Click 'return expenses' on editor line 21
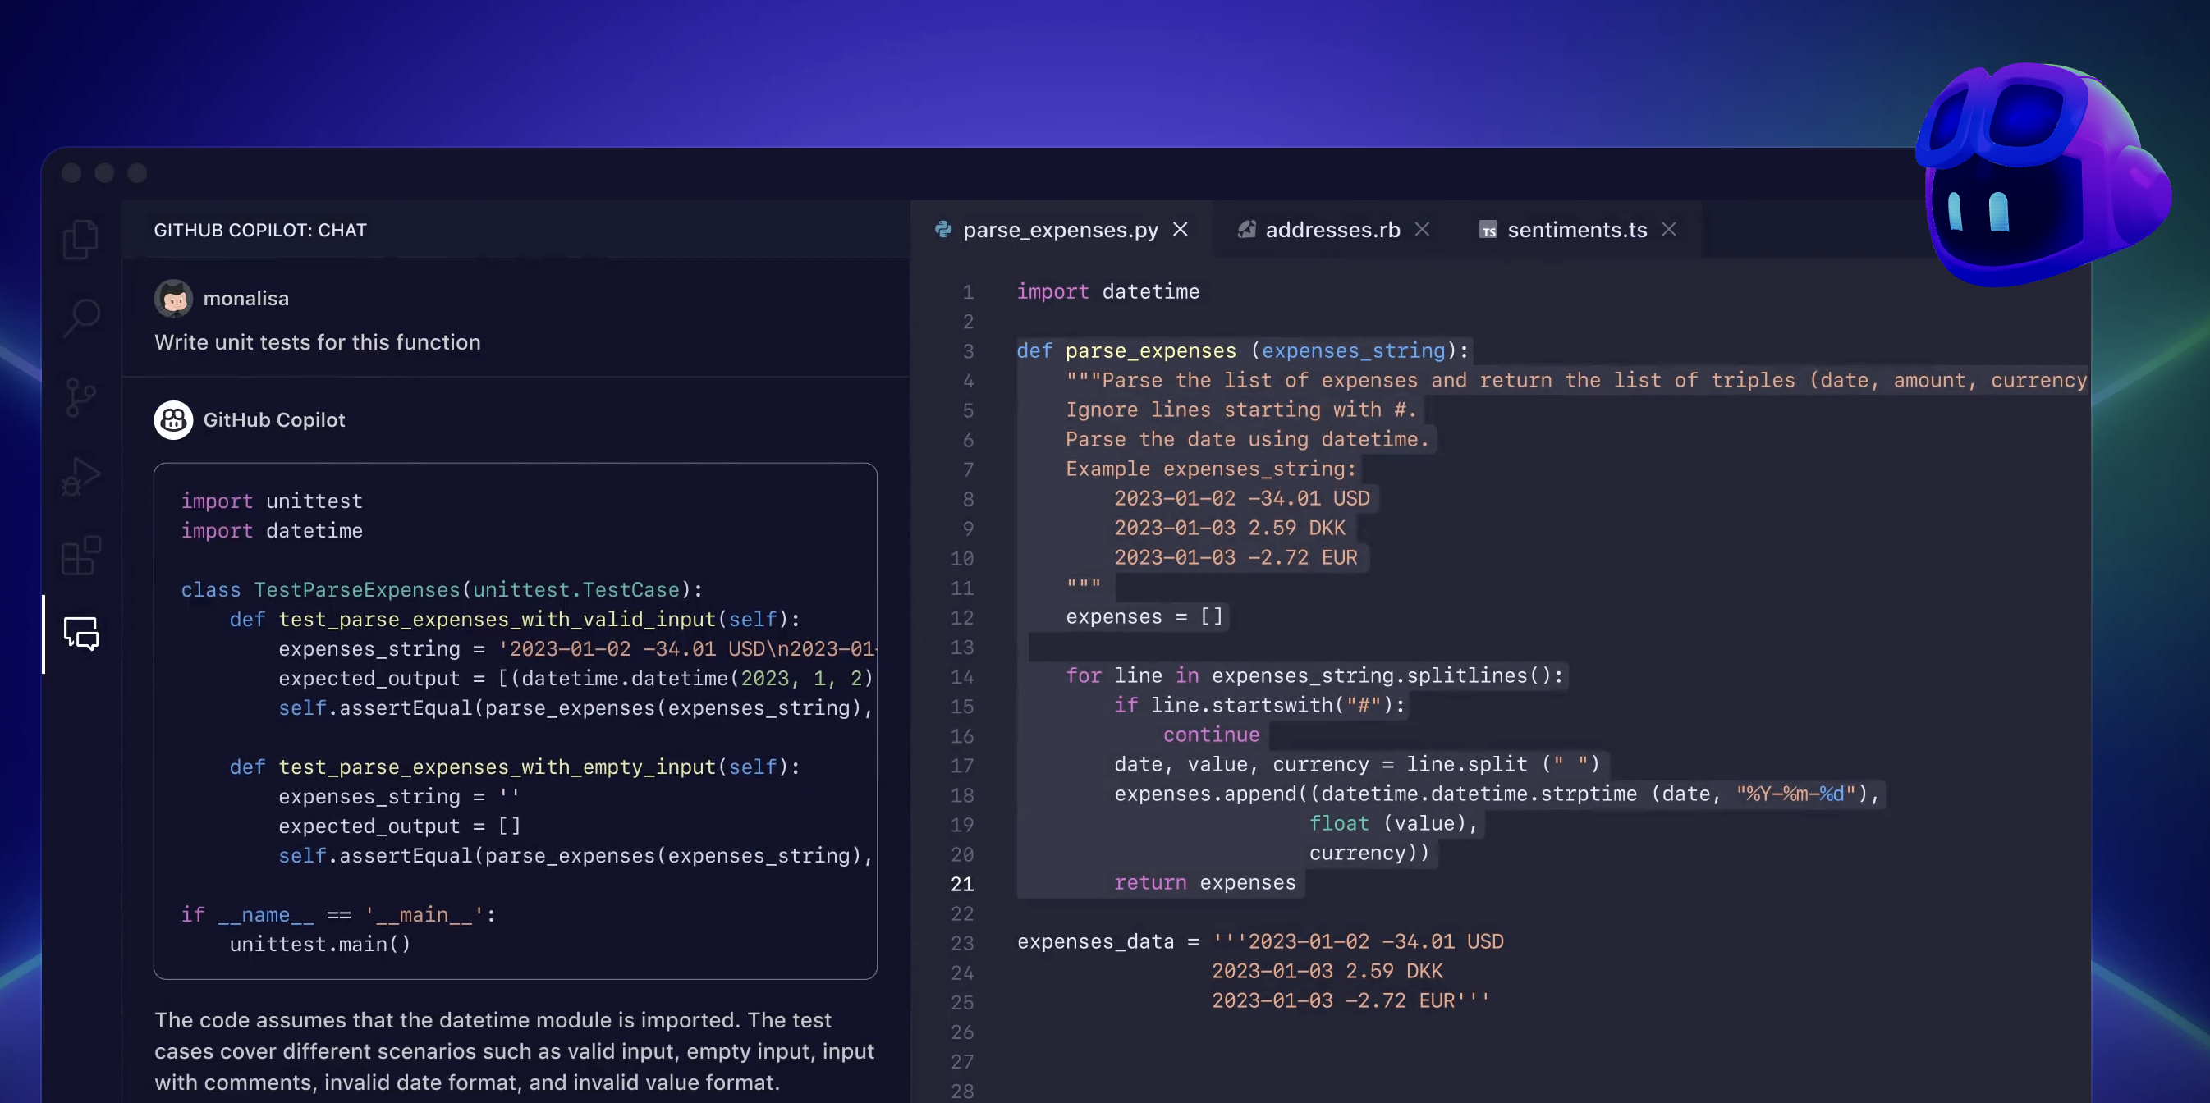Screen dimensions: 2210x1103 tap(1204, 882)
